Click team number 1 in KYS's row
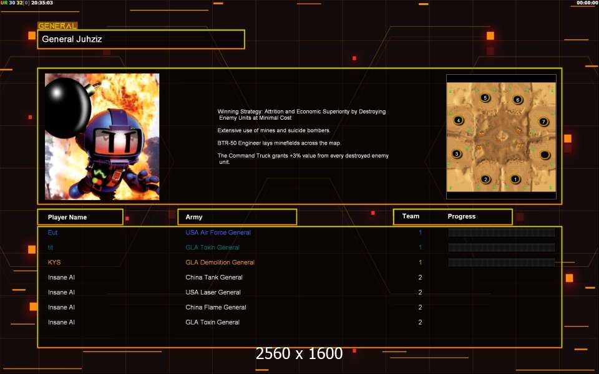 (420, 262)
